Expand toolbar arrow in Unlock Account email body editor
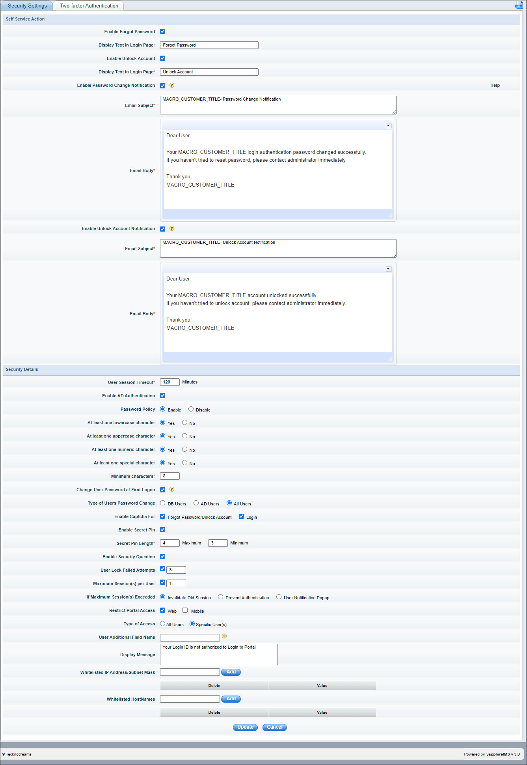This screenshot has width=527, height=765. [x=388, y=269]
